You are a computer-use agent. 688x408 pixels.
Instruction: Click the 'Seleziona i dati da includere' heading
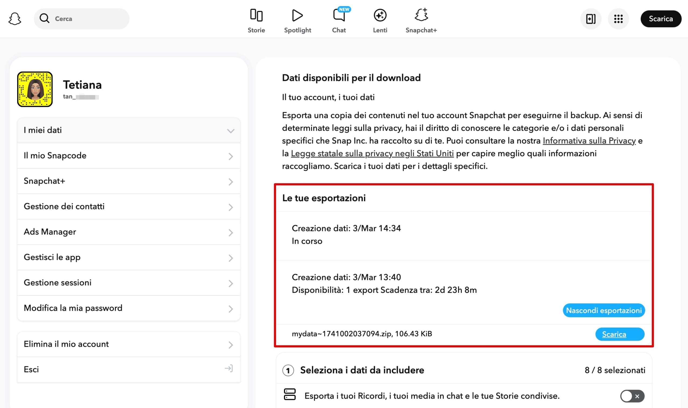point(362,370)
